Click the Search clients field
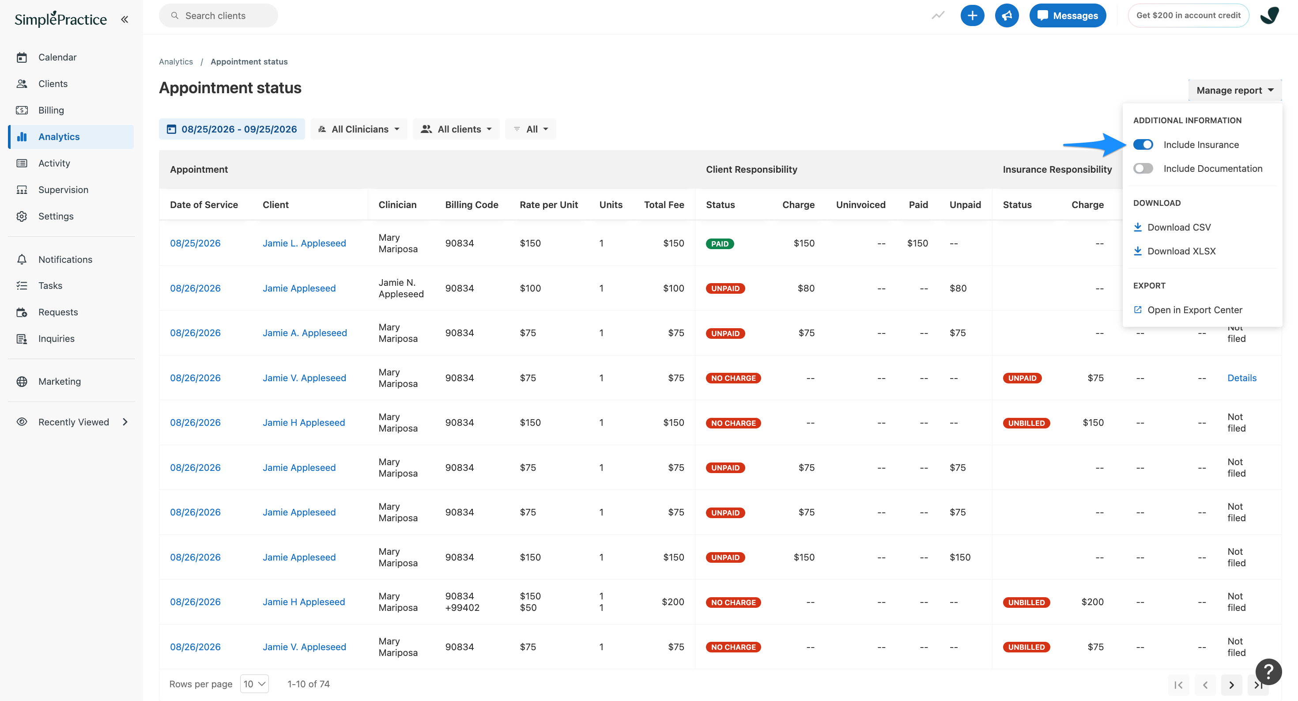Image resolution: width=1298 pixels, height=701 pixels. [218, 15]
